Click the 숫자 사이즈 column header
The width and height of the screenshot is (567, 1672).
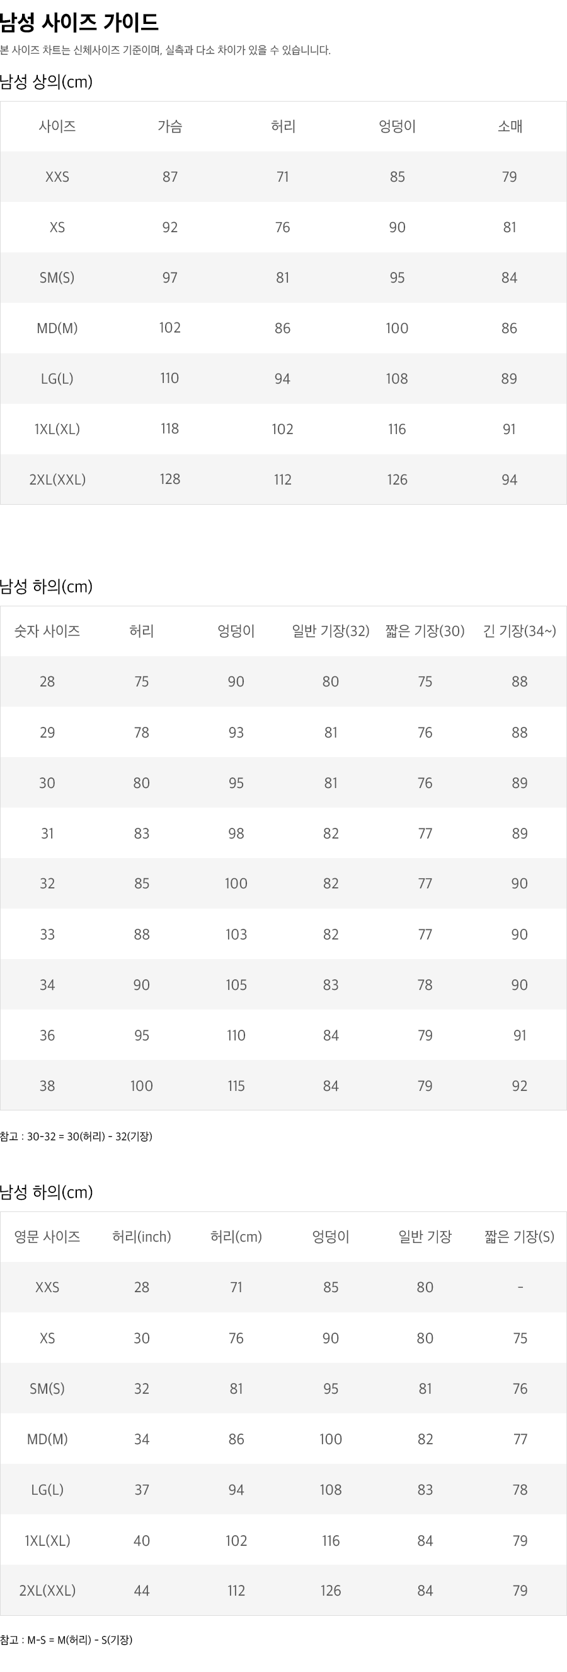47,631
